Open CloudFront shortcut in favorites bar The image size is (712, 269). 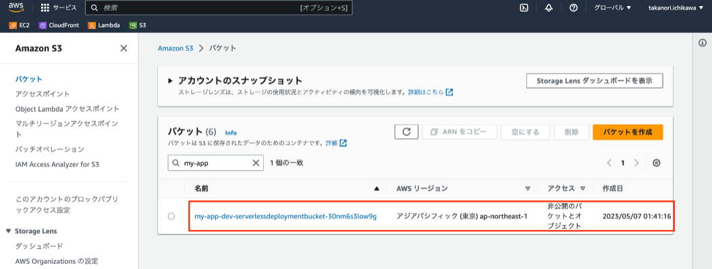pos(59,26)
